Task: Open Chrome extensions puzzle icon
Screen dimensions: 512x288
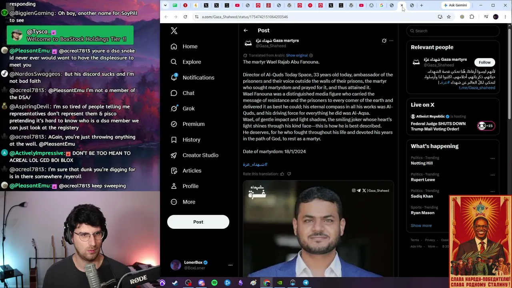Action: coord(472,17)
